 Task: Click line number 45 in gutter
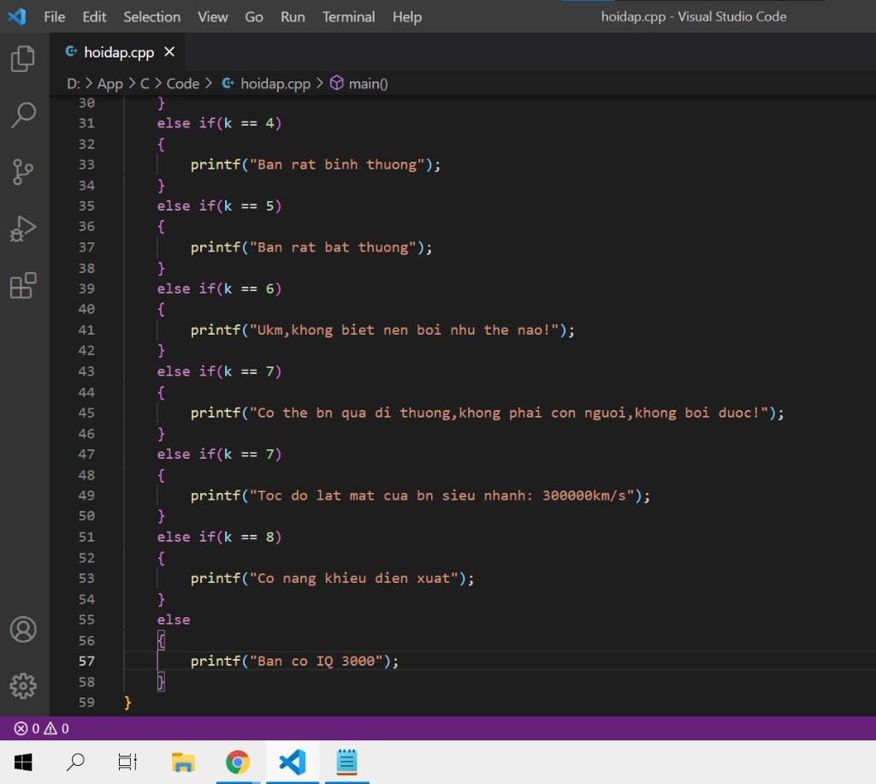tap(86, 413)
